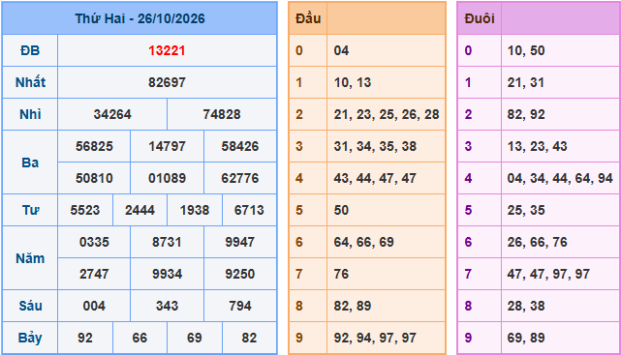The width and height of the screenshot is (621, 355).
Task: Select the Tư number 6713
Action: pos(249,210)
